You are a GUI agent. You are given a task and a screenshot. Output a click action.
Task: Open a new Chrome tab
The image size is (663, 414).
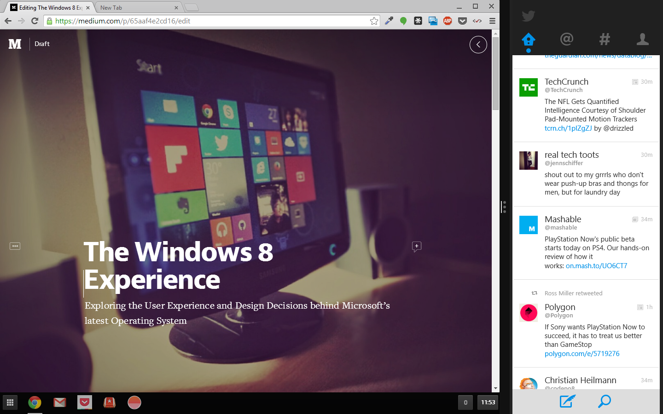[191, 7]
